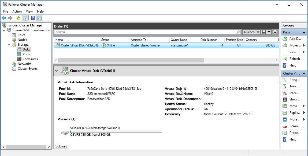
Task: Open the Queries dropdown
Action: [251, 32]
